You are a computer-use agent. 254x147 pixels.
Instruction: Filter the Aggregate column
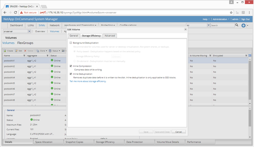(x=48, y=56)
